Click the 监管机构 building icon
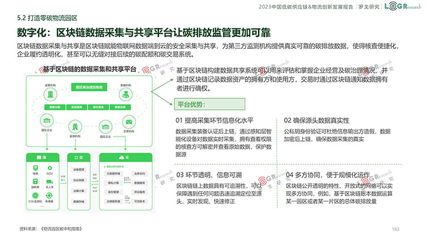The image size is (426, 240). tap(50, 95)
